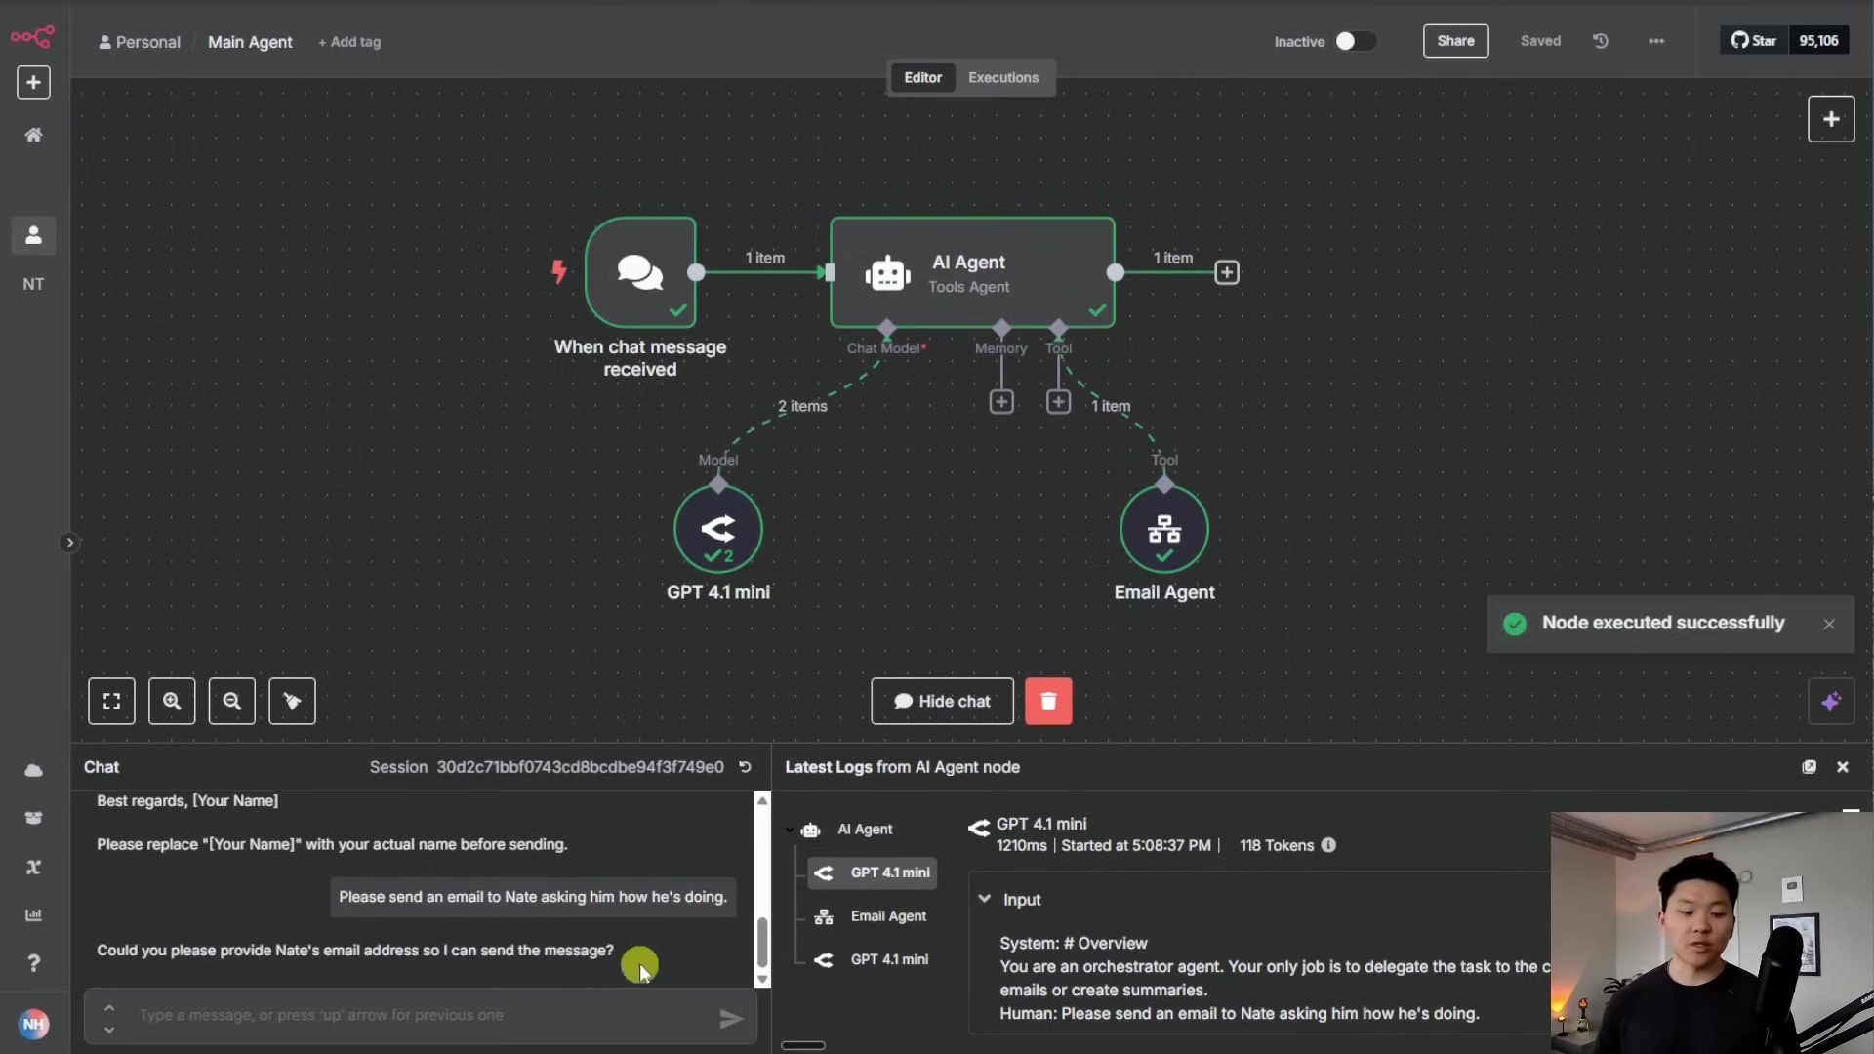Viewport: 1874px width, 1054px height.
Task: Open the AI assistant sparkle icon
Action: click(1831, 701)
